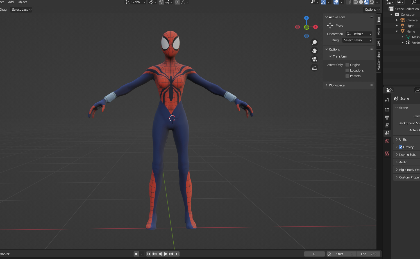
Task: Expand the Units panel
Action: [x=397, y=139]
